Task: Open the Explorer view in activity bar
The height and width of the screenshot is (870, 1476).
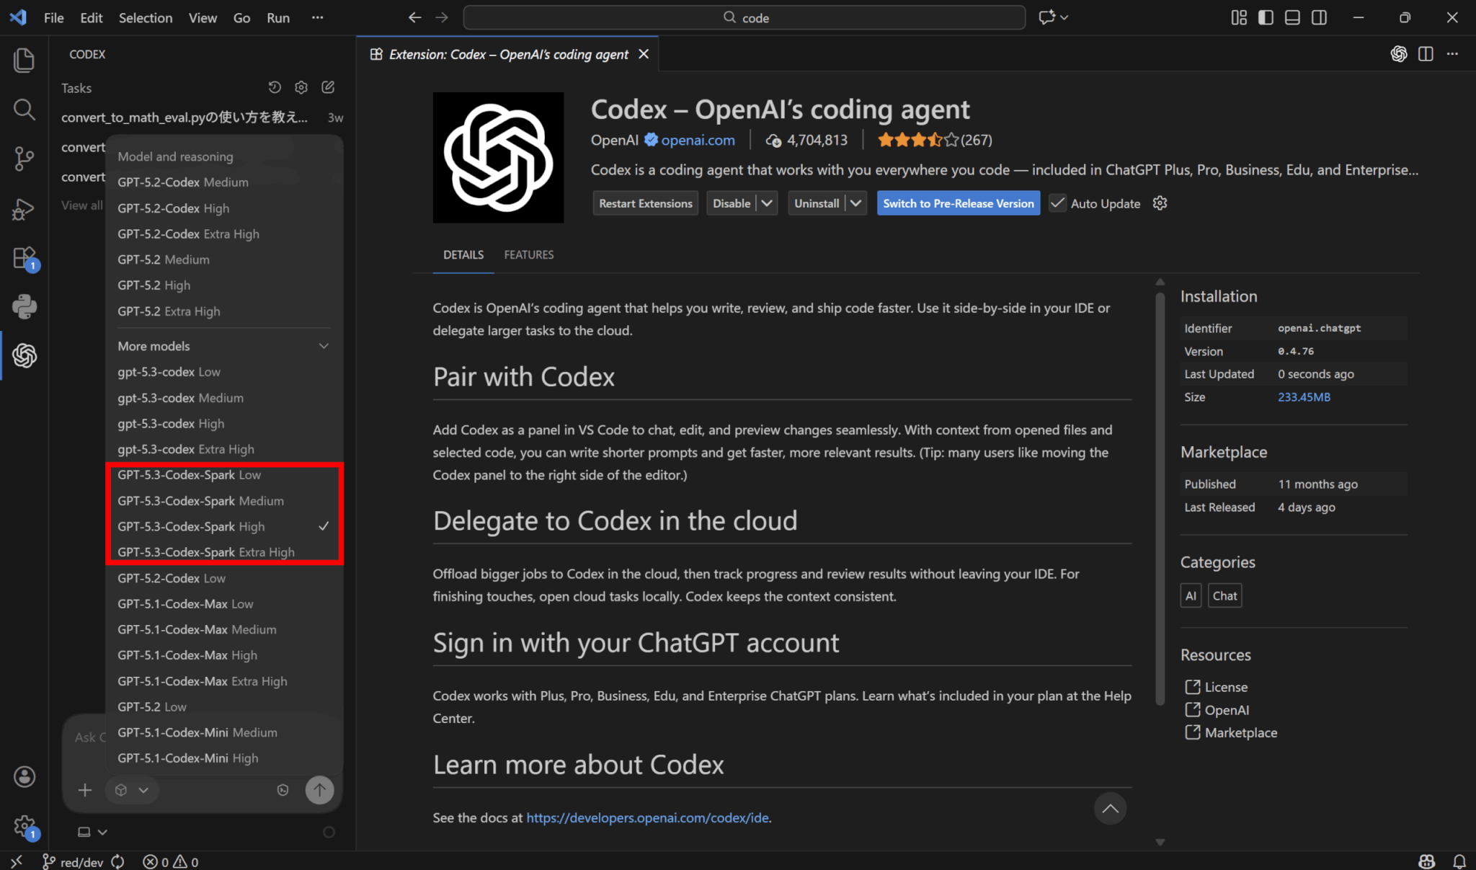Action: [24, 60]
